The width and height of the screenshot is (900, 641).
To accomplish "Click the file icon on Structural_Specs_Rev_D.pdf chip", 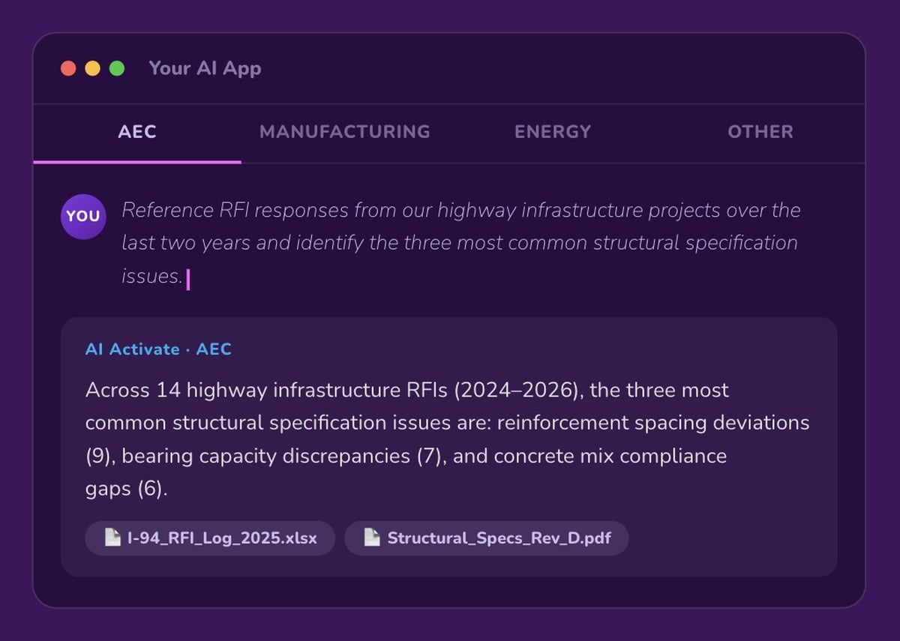I will [372, 538].
